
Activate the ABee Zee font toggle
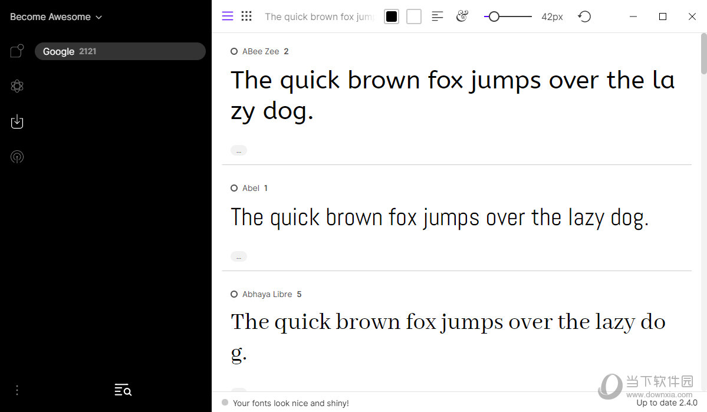[x=234, y=51]
